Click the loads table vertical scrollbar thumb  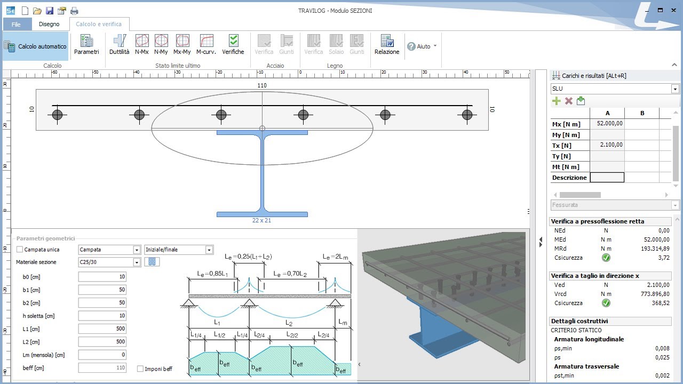click(x=676, y=154)
